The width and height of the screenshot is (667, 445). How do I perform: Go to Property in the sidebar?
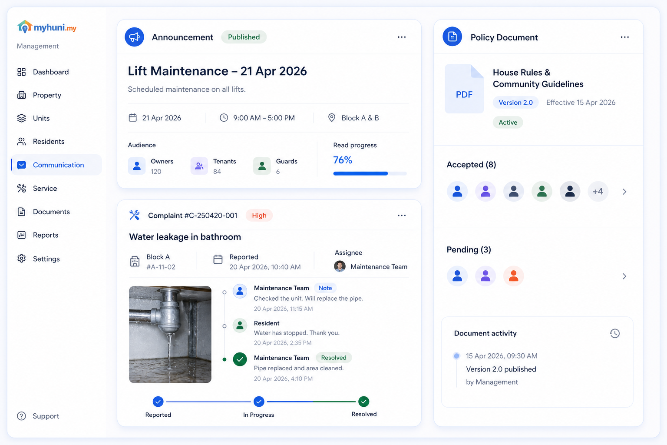click(56, 95)
